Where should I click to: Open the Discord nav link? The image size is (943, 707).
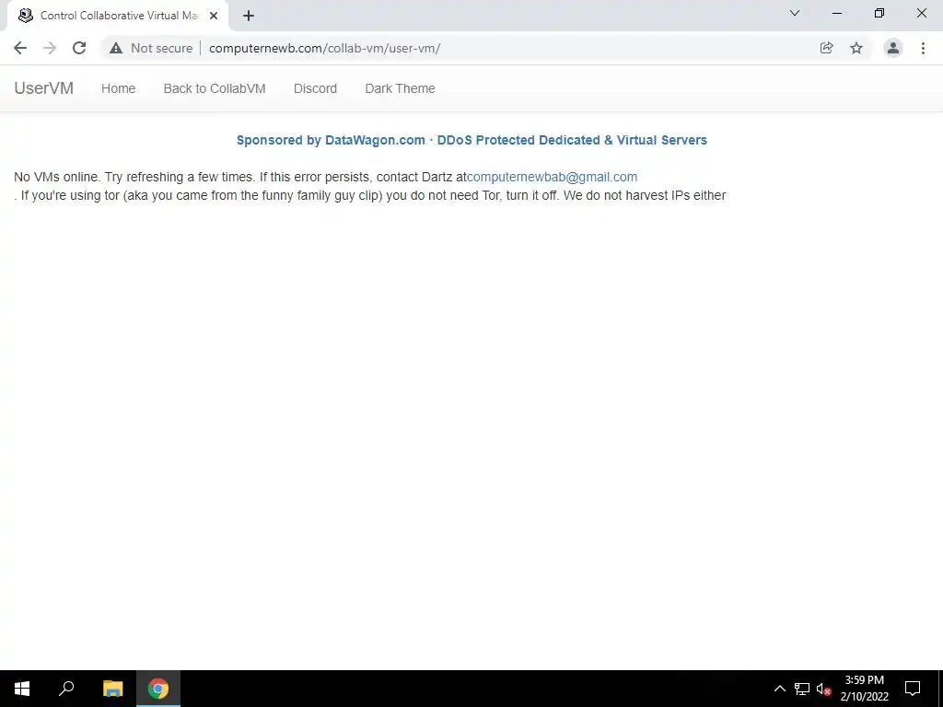tap(315, 88)
